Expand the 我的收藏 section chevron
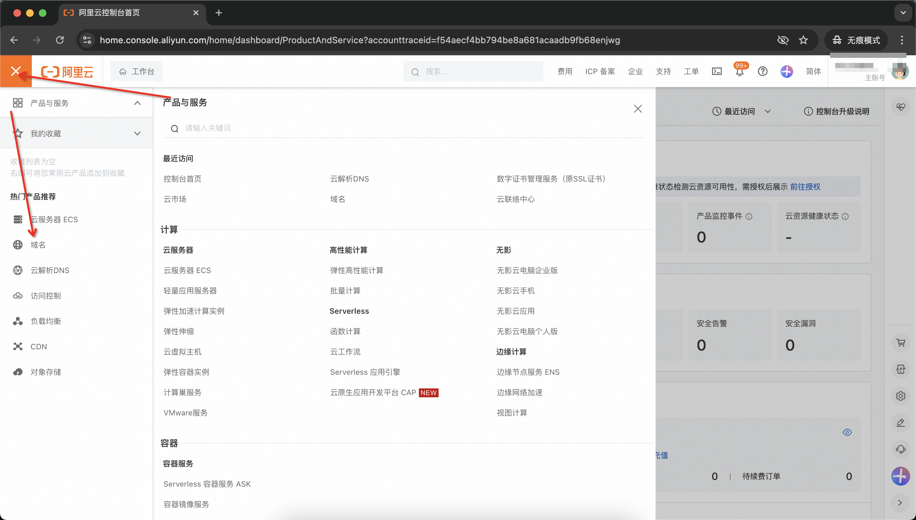Viewport: 916px width, 520px height. [137, 133]
